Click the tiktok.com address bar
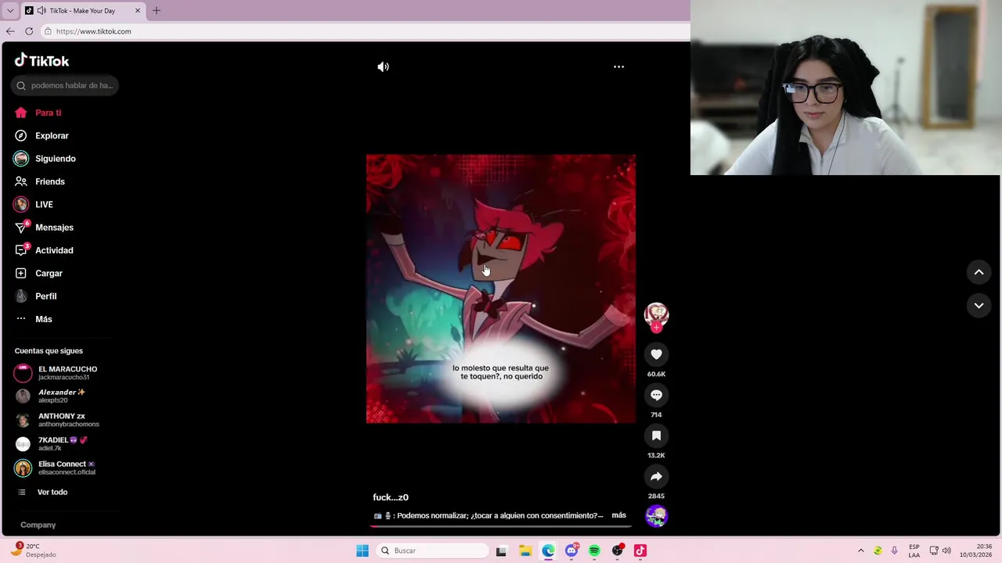 click(x=364, y=31)
